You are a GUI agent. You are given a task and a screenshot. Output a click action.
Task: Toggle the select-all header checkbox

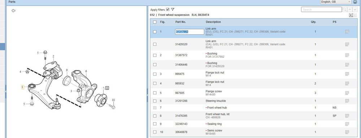click(155, 22)
